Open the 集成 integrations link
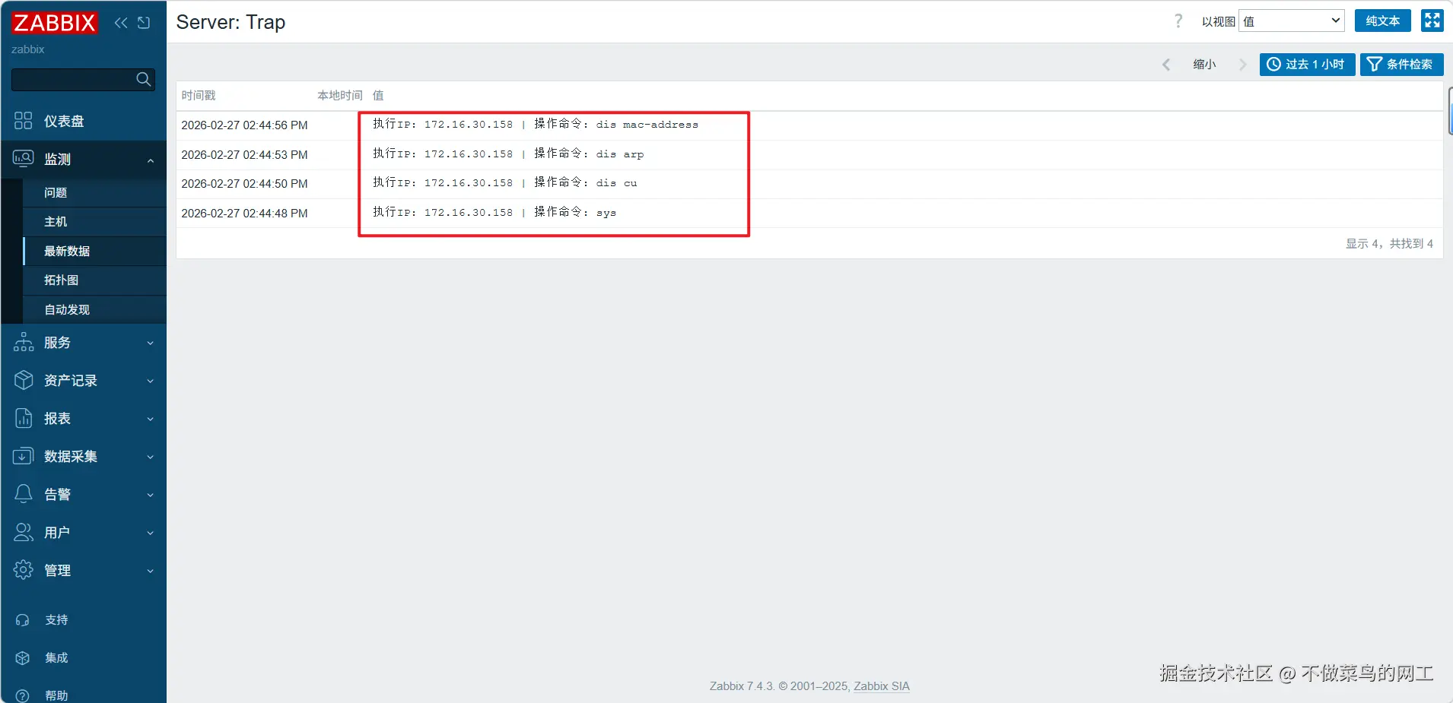 pos(56,658)
